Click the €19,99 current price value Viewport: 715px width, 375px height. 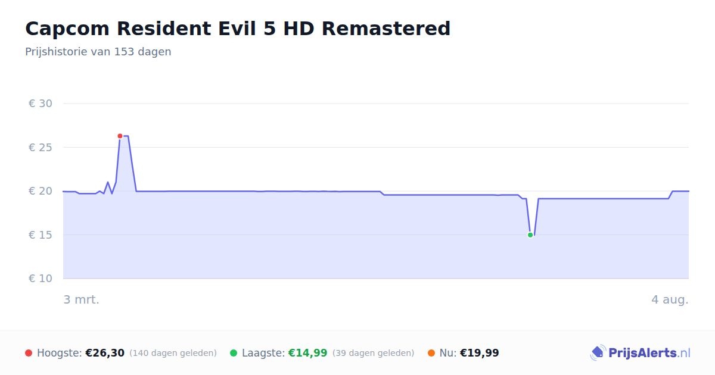tap(480, 353)
